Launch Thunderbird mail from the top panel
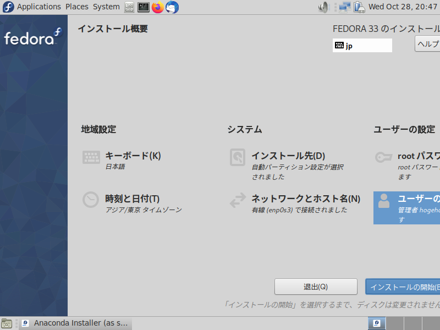 tap(172, 7)
